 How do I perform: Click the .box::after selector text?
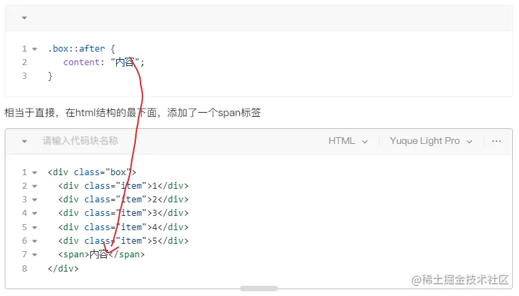pyautogui.click(x=77, y=49)
